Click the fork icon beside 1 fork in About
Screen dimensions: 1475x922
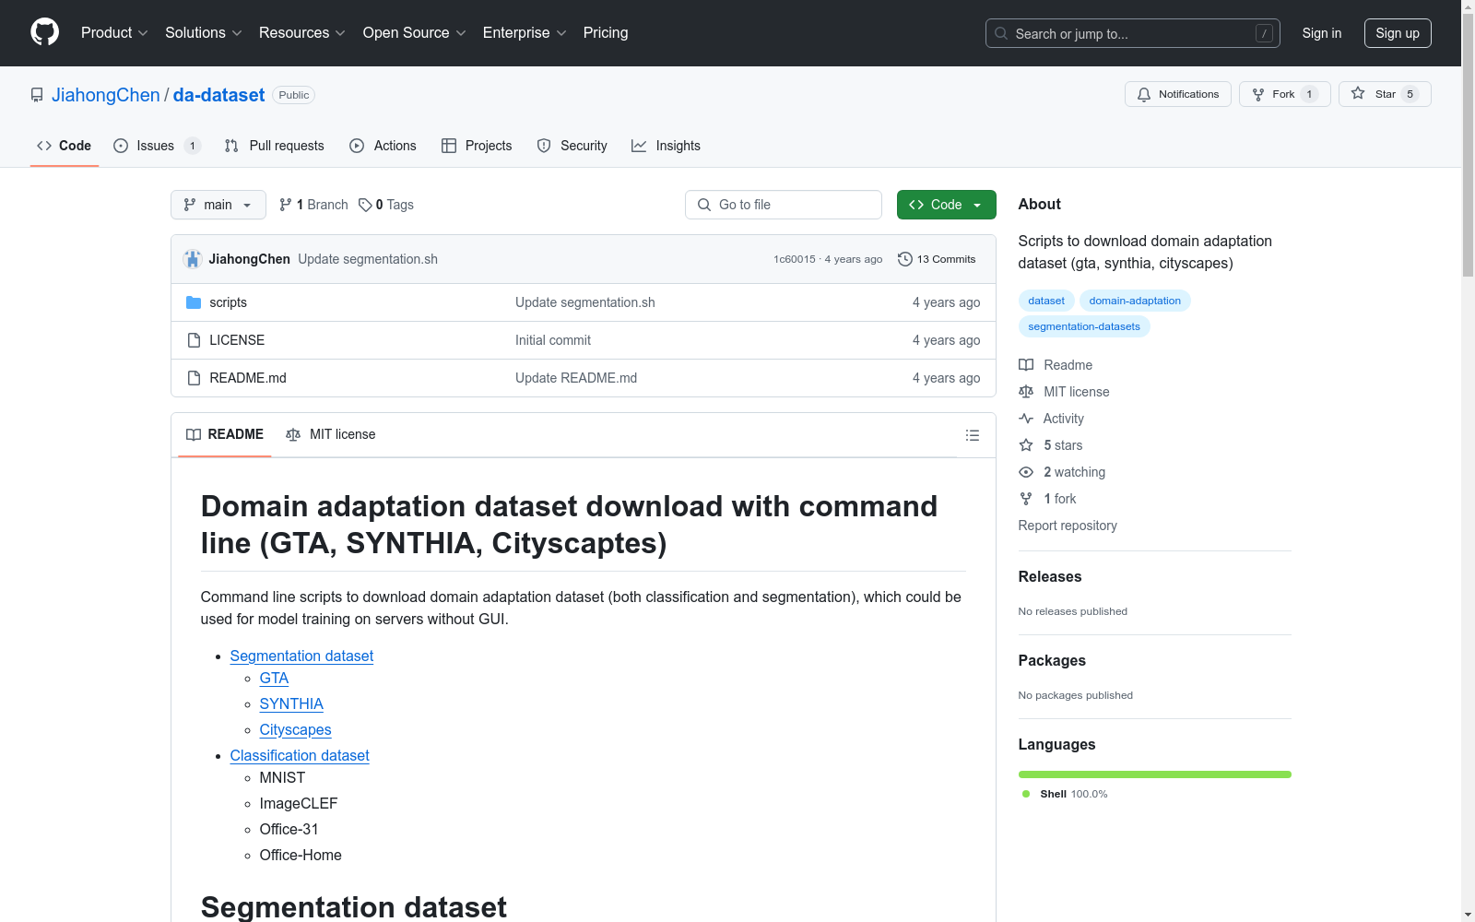point(1026,499)
